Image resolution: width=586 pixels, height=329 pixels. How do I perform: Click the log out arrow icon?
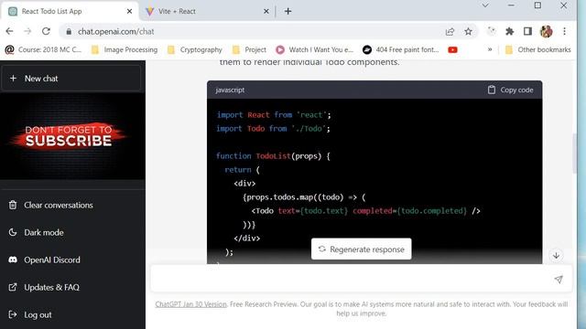click(x=13, y=314)
